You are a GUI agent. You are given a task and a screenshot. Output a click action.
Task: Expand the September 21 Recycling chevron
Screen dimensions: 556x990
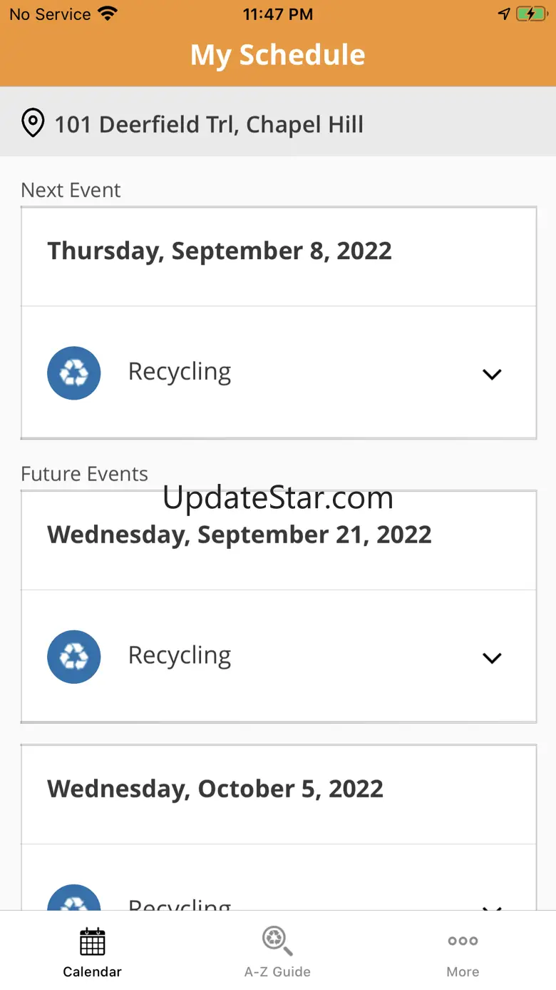492,658
